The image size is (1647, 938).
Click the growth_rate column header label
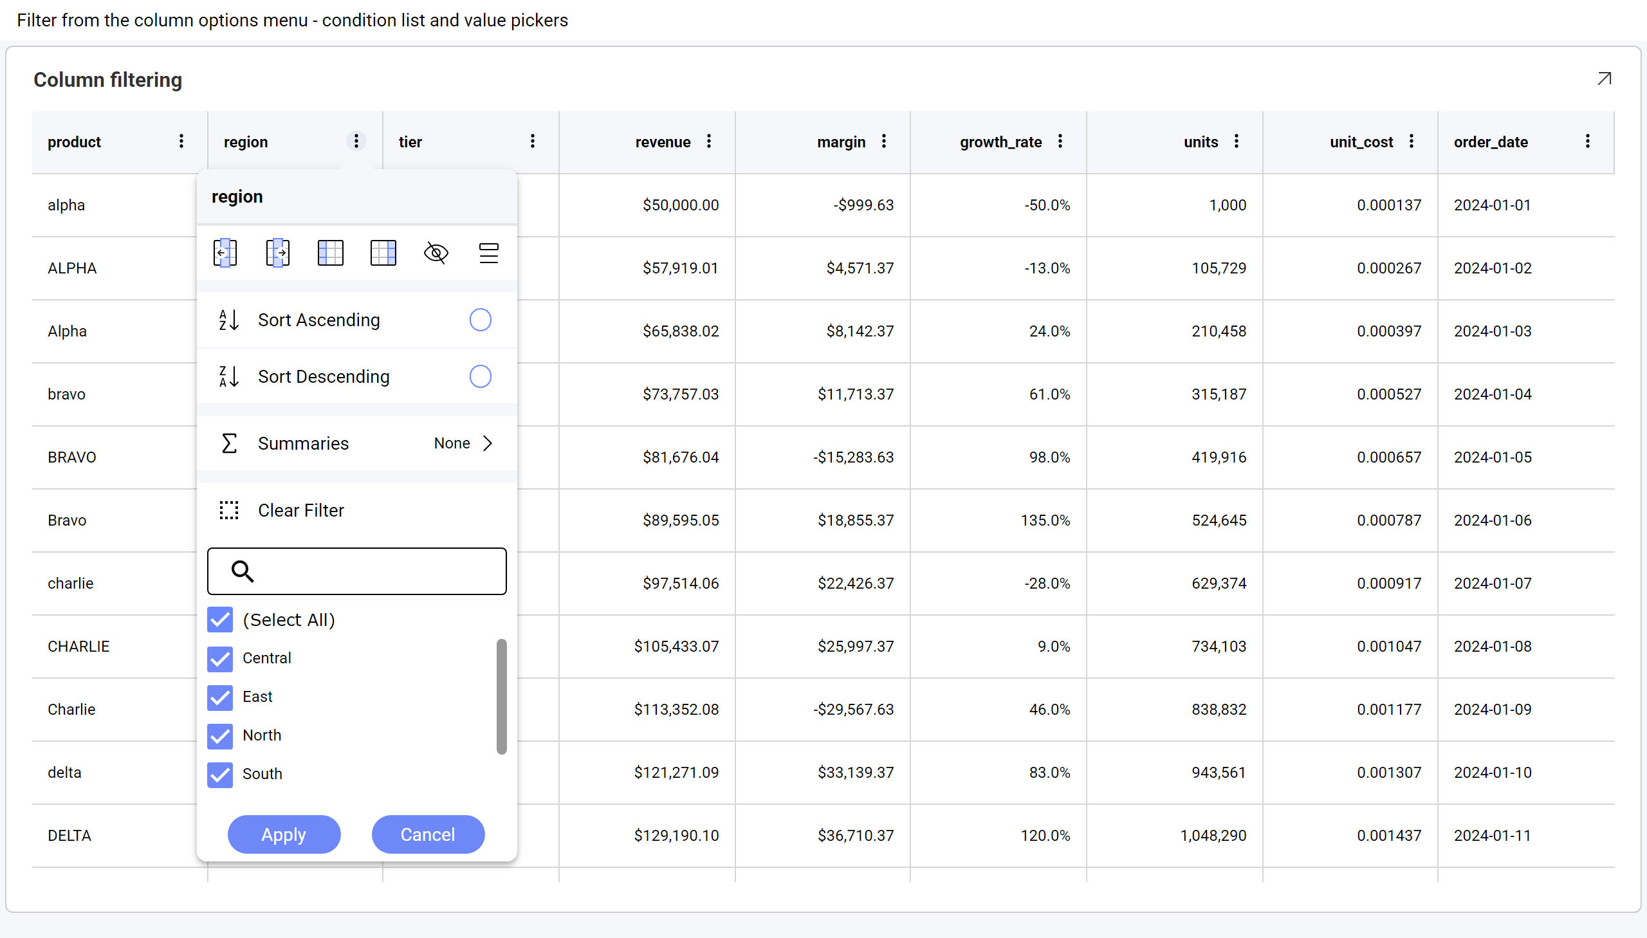tap(1001, 142)
